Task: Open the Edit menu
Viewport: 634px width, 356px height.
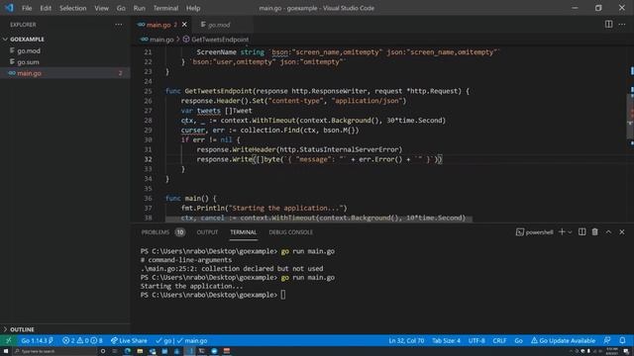Action: [46, 8]
